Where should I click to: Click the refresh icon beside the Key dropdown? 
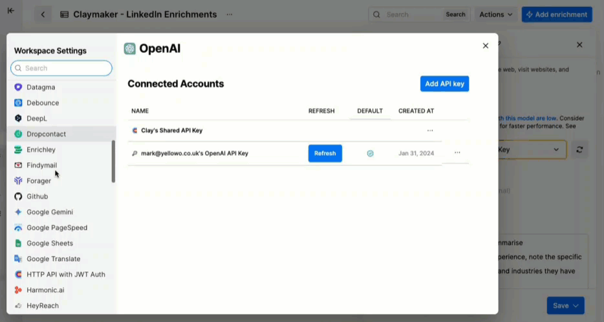pyautogui.click(x=579, y=149)
